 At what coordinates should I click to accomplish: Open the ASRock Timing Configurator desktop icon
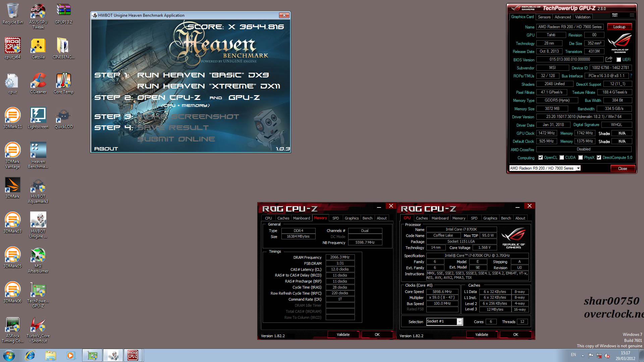[12, 330]
